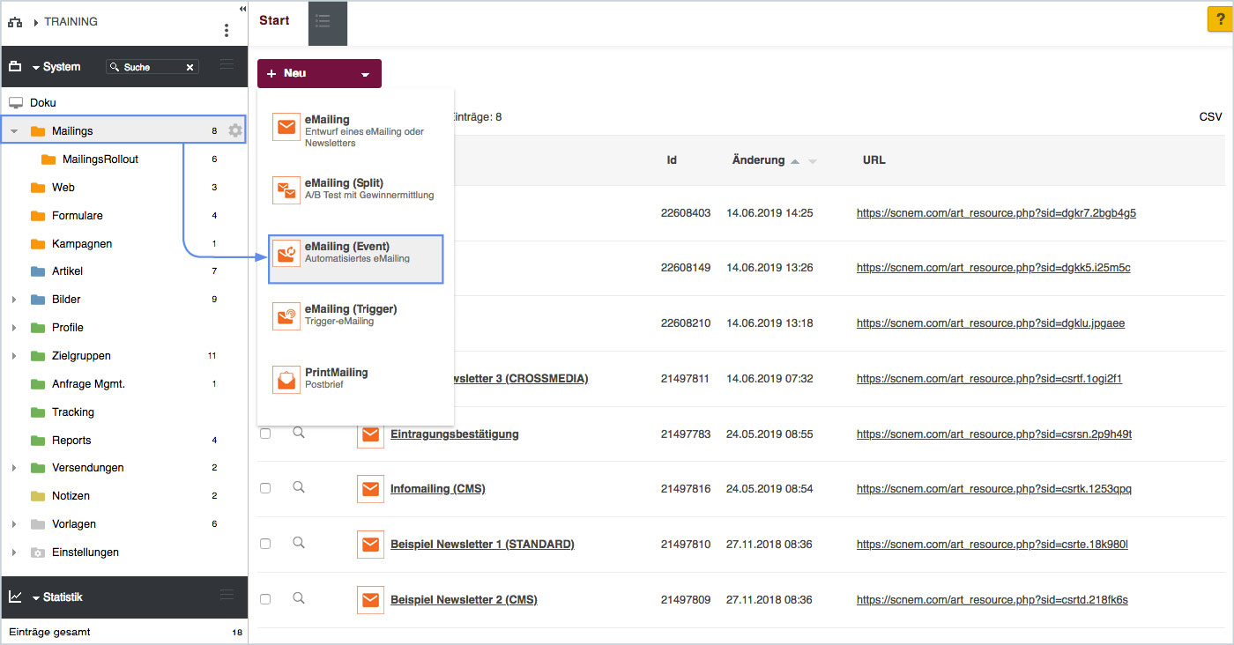Tick the checkbox for Infomailing (CMS)
Viewport: 1234px width, 645px height.
[265, 488]
